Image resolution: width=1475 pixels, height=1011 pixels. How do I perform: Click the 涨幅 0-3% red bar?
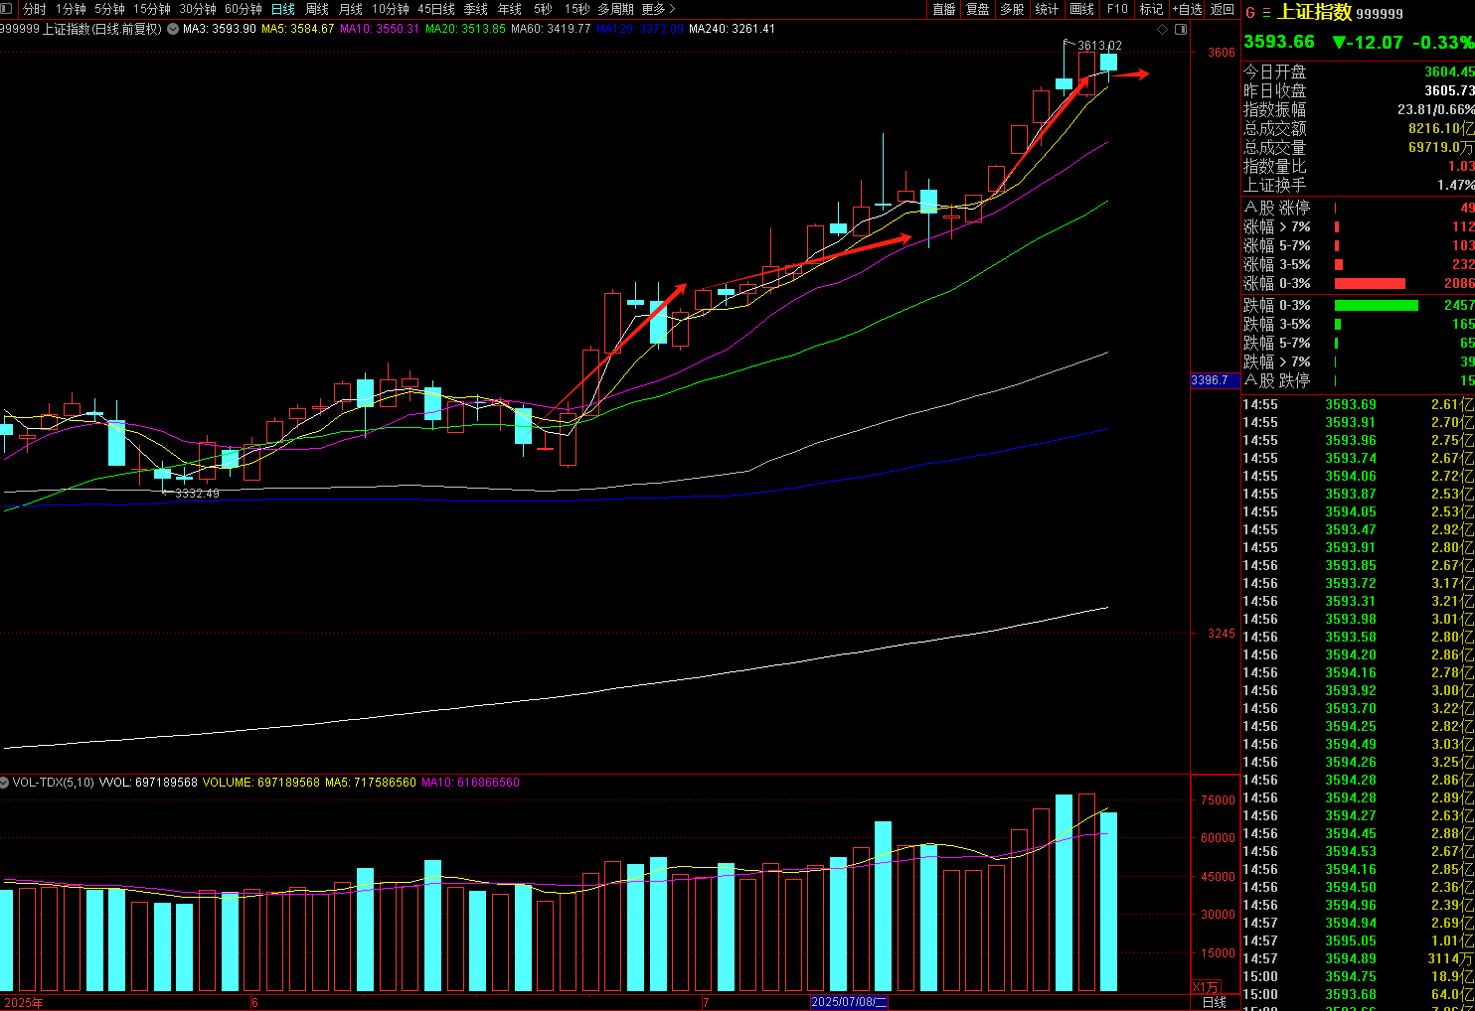tap(1370, 283)
